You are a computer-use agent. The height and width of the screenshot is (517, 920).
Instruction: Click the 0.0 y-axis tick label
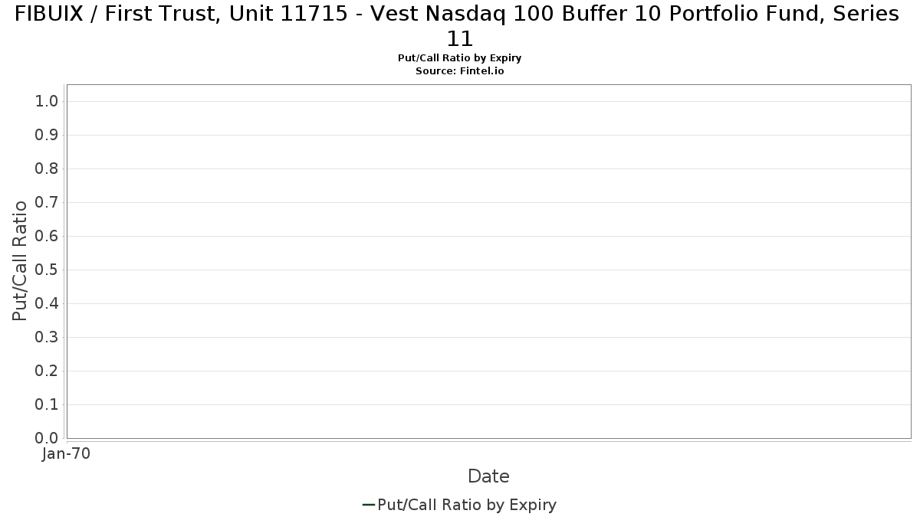tap(47, 438)
